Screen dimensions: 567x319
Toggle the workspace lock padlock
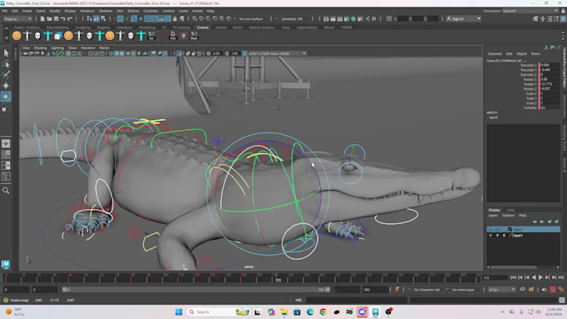(563, 11)
